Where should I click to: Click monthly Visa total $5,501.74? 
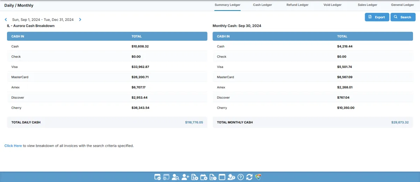click(x=344, y=67)
